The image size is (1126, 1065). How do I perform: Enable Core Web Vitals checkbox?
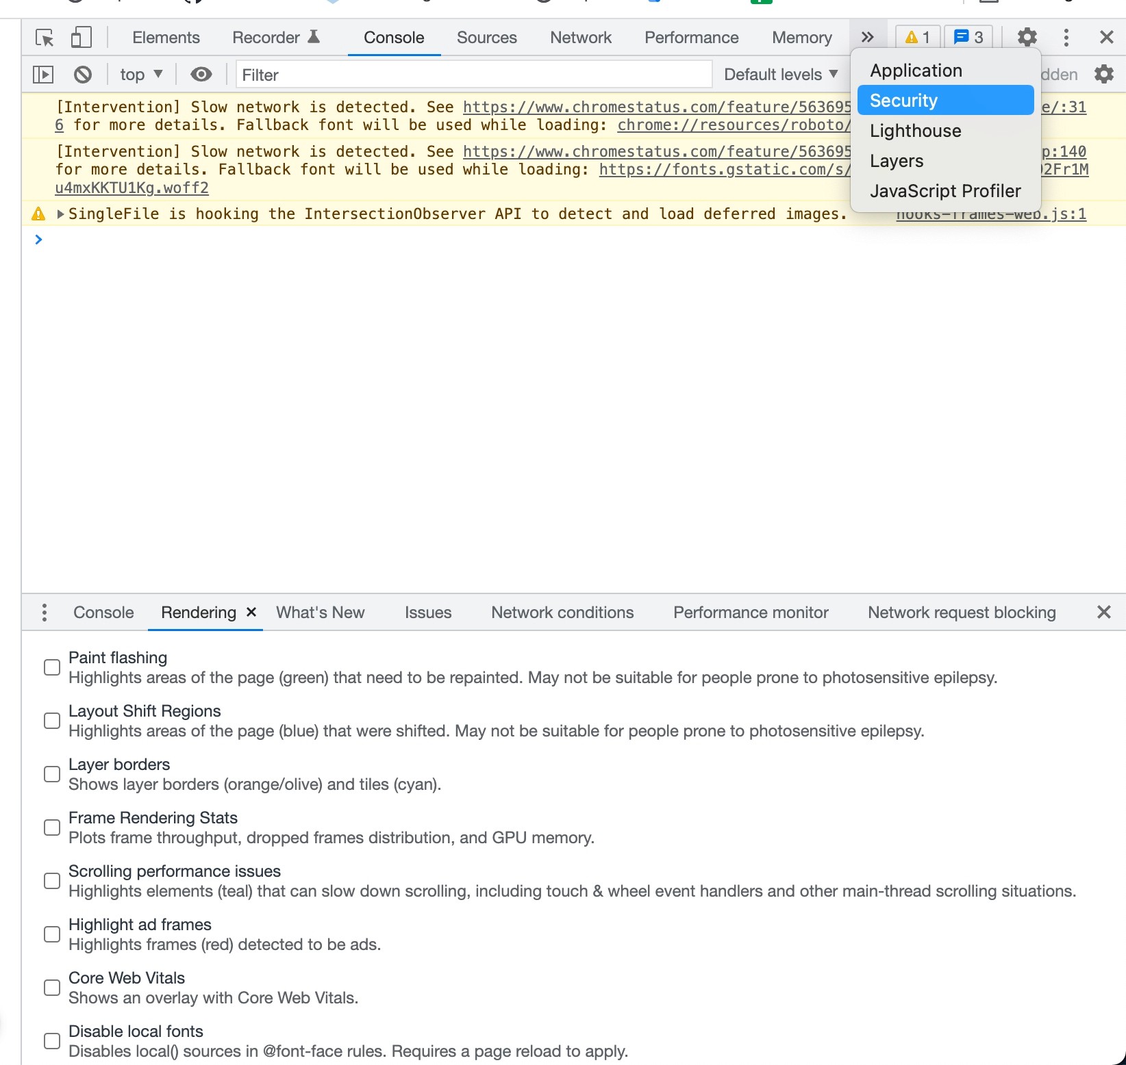coord(52,988)
